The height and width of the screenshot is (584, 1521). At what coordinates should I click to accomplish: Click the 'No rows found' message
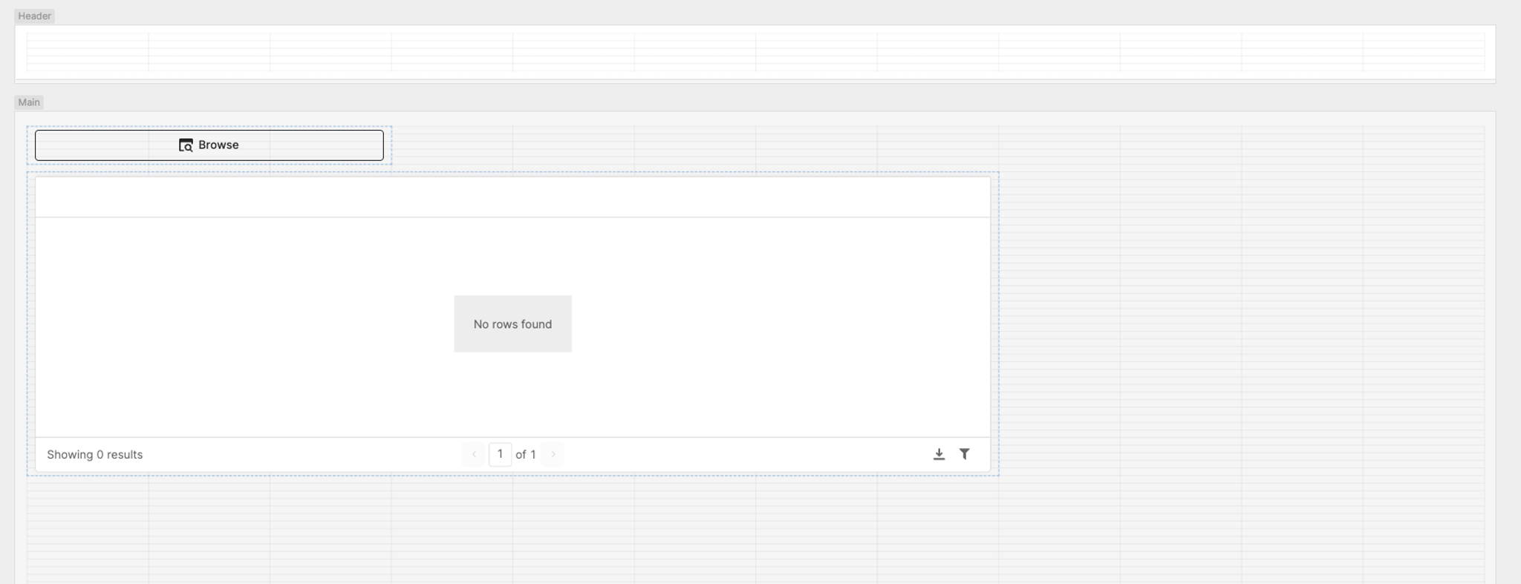pos(512,324)
